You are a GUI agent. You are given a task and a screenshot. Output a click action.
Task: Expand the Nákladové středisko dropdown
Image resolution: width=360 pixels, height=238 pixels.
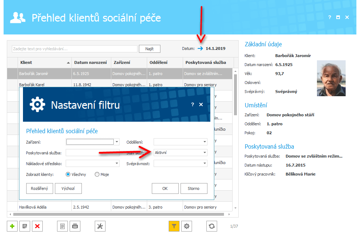pos(117,163)
